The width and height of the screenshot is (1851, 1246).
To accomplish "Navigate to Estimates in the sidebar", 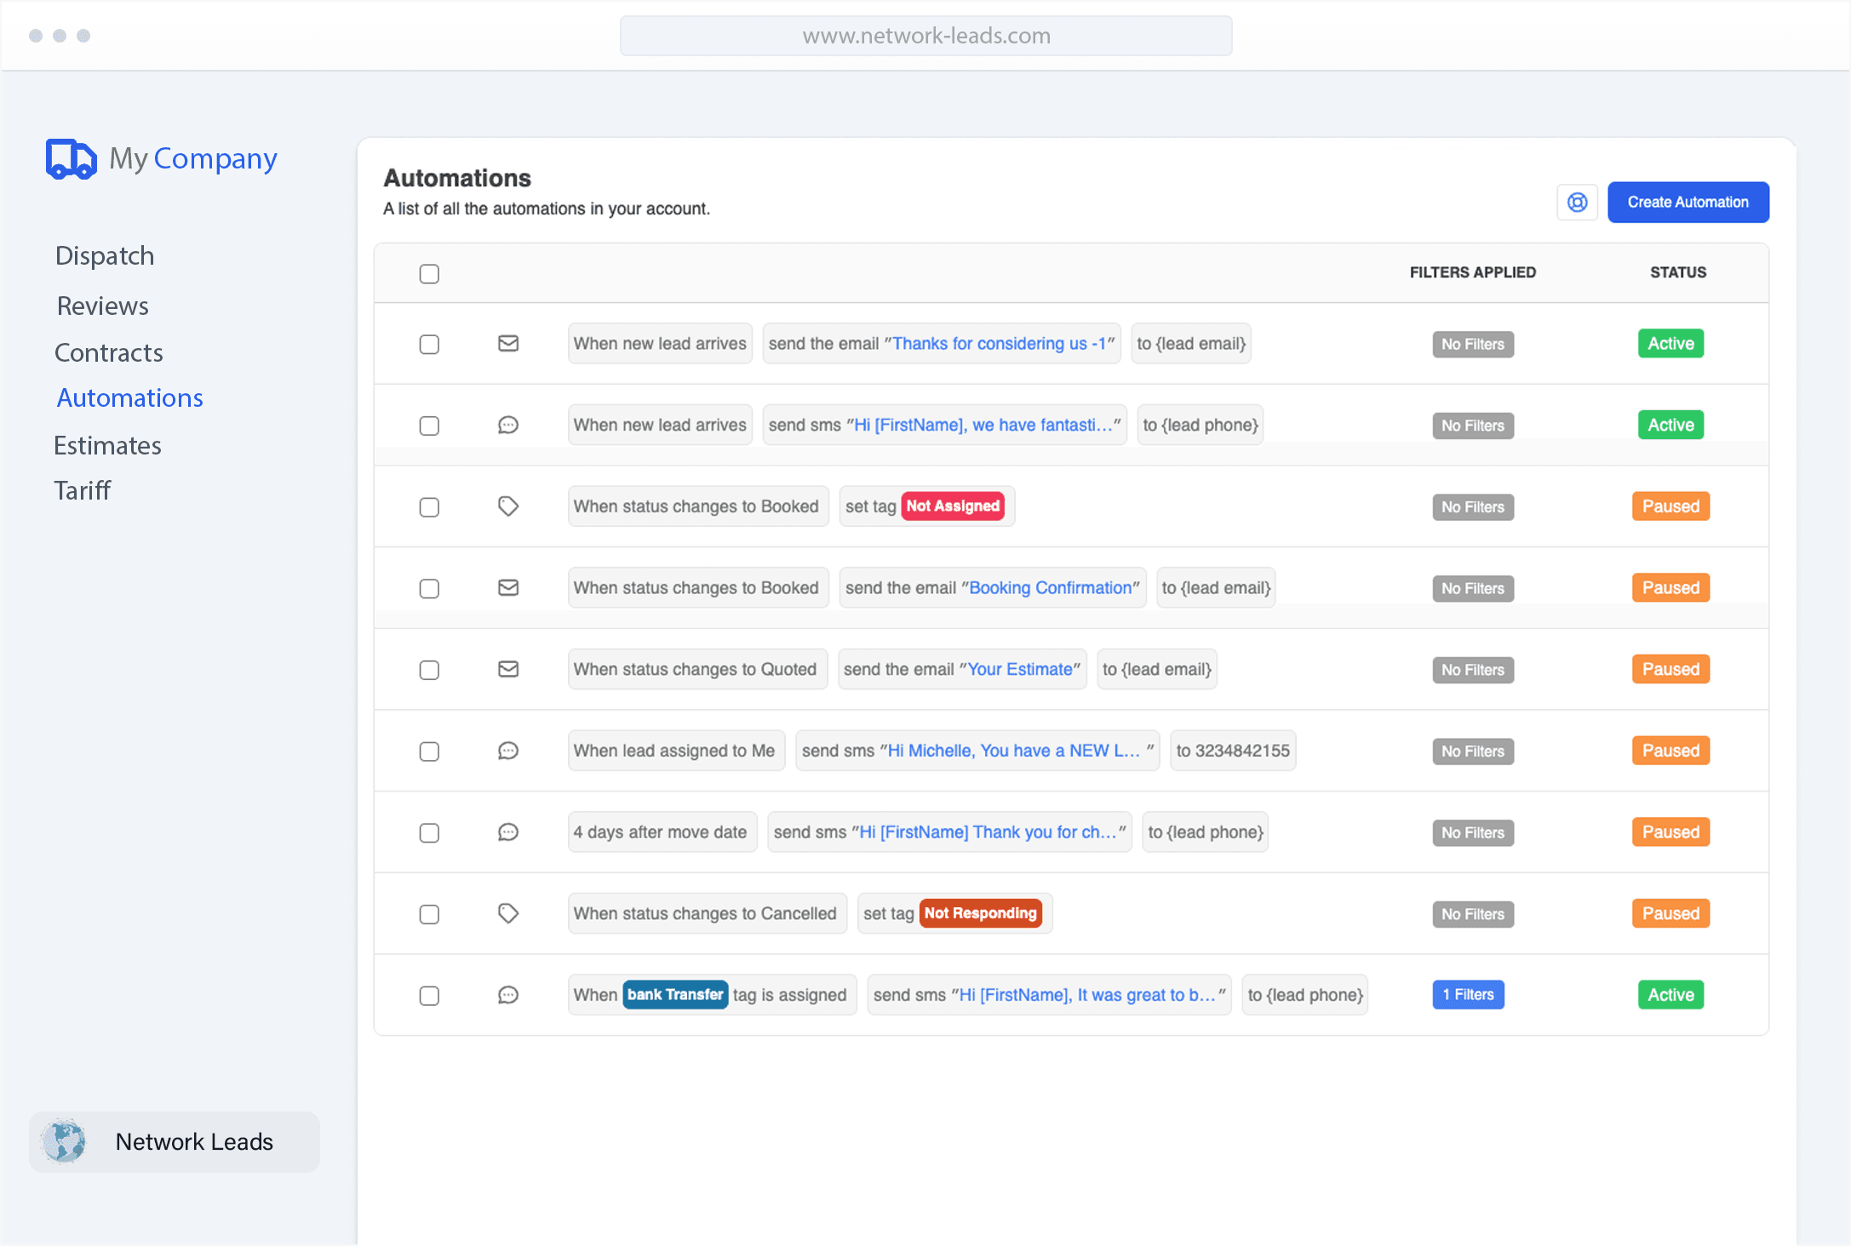I will click(x=107, y=445).
